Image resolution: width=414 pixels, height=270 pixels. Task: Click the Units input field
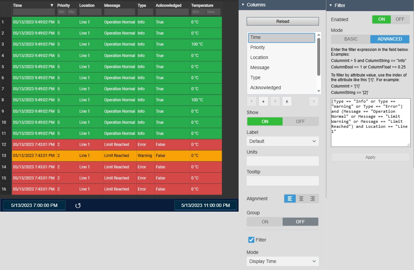[283, 161]
